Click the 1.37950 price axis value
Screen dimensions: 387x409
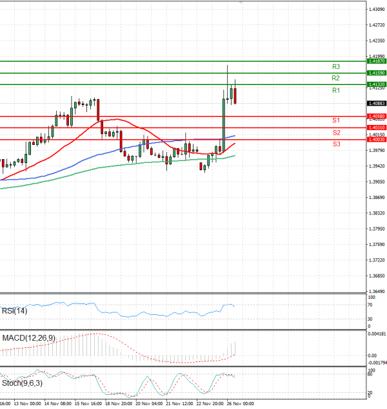(x=377, y=229)
